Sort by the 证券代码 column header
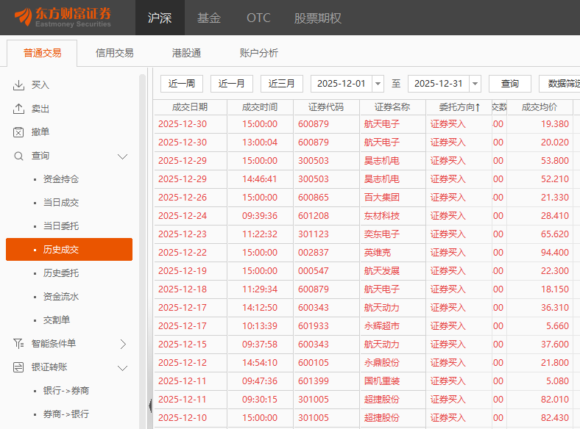 tap(326, 107)
